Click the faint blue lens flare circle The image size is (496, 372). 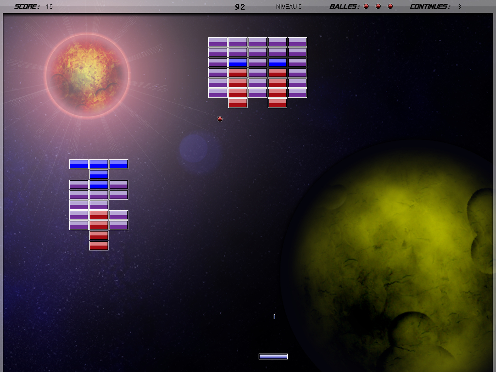(194, 149)
